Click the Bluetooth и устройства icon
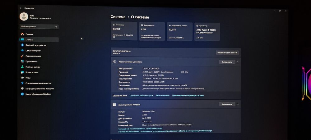The image size is (311, 140). (x=22, y=45)
